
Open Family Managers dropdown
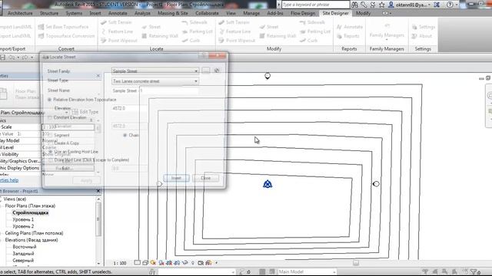coord(387,32)
